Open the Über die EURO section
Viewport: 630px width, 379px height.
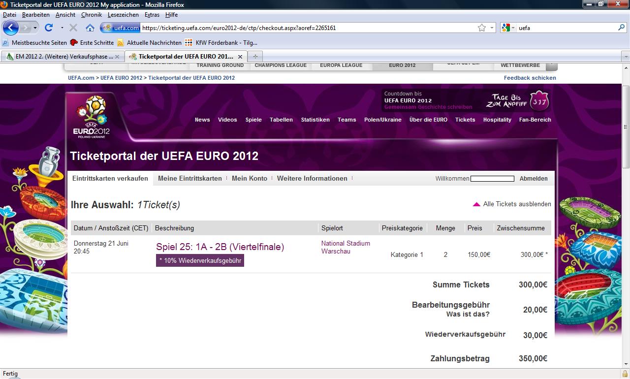point(428,120)
